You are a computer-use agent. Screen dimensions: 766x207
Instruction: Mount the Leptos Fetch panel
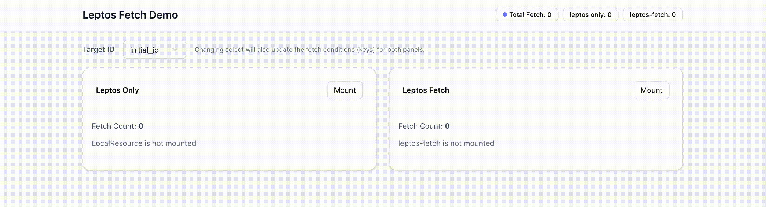tap(651, 90)
